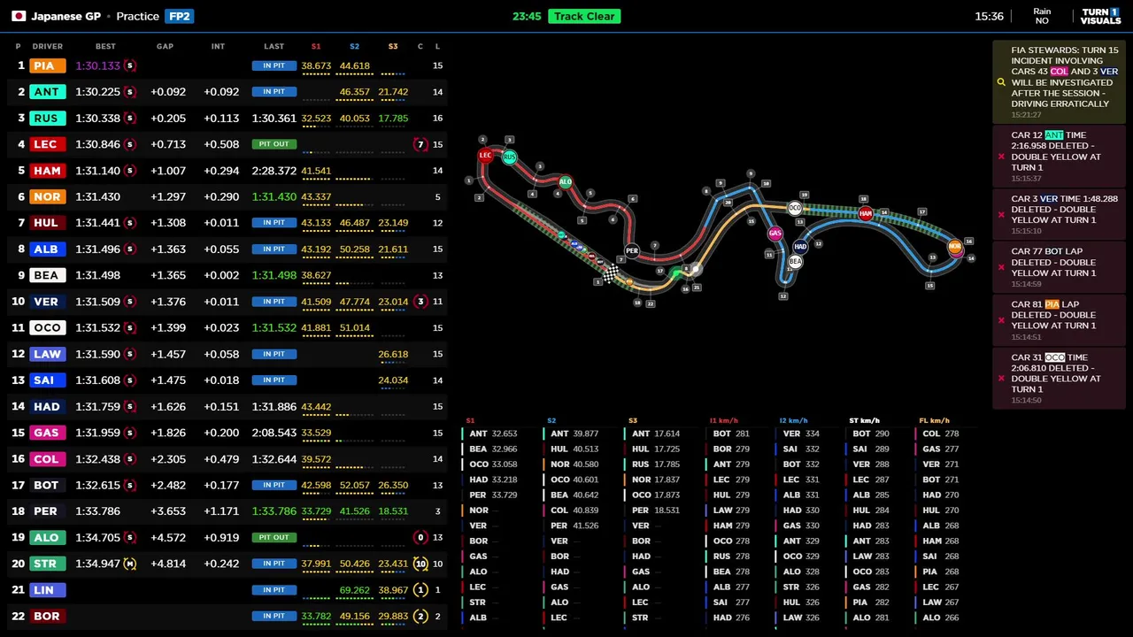Image resolution: width=1133 pixels, height=637 pixels.
Task: Click the CAR 3 VER time deleted message
Action: click(x=1059, y=214)
